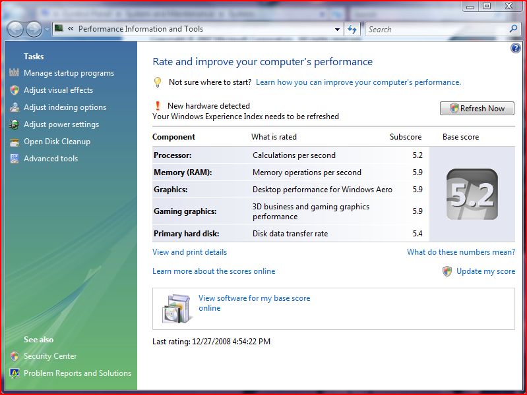Expand the breadcrumb chevron before Performance Information
The height and width of the screenshot is (395, 527).
[x=71, y=29]
